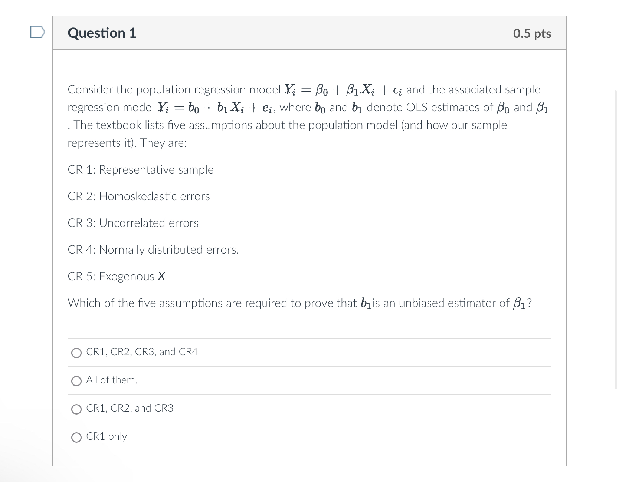
Task: Flag Question 1 with the bookmark icon
Action: click(37, 32)
